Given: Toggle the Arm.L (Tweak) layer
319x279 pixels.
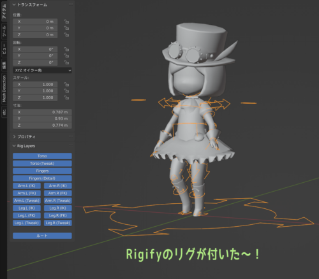Looking at the screenshot, I should [27, 201].
